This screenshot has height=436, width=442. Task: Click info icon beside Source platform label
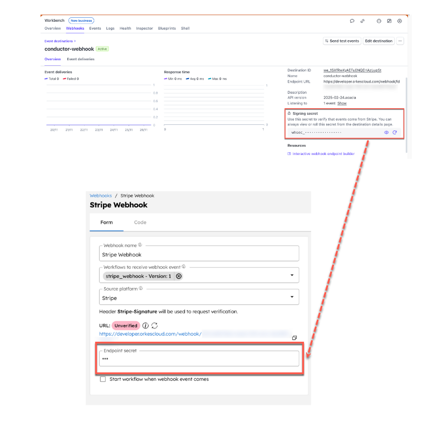coord(141,288)
